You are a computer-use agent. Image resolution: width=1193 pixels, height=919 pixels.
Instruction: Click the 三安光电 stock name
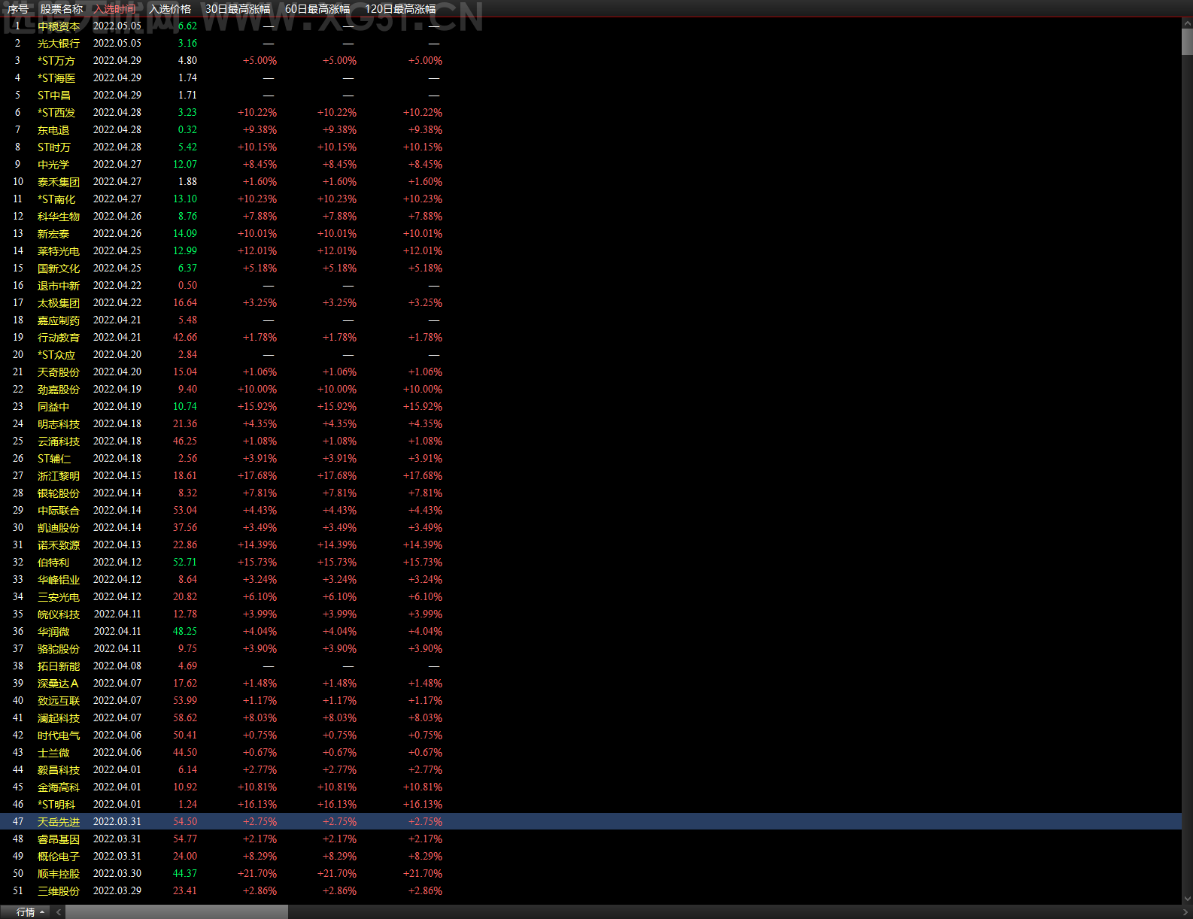click(x=59, y=597)
